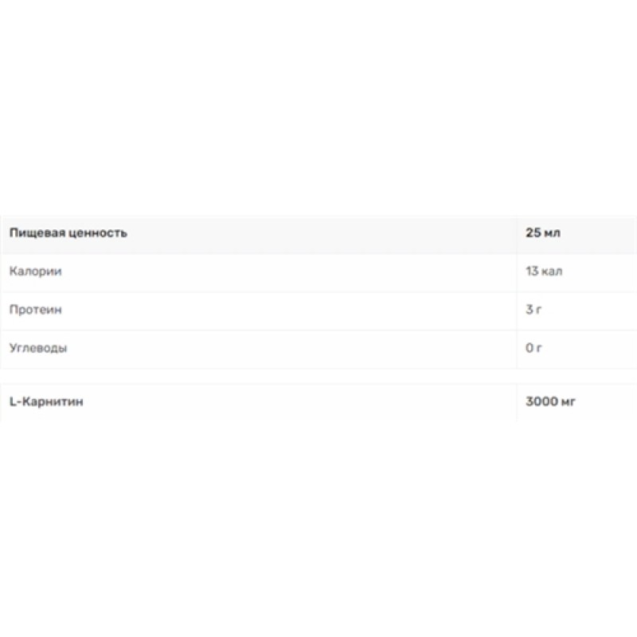Click the digit '3' in the Протеин row

point(530,310)
